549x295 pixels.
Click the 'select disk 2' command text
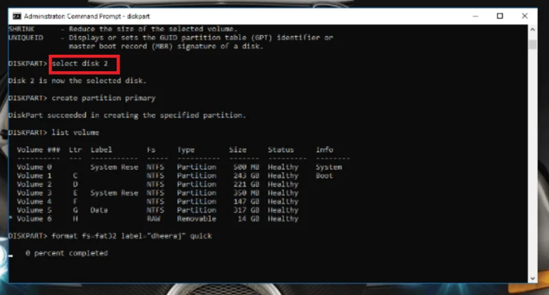click(80, 64)
